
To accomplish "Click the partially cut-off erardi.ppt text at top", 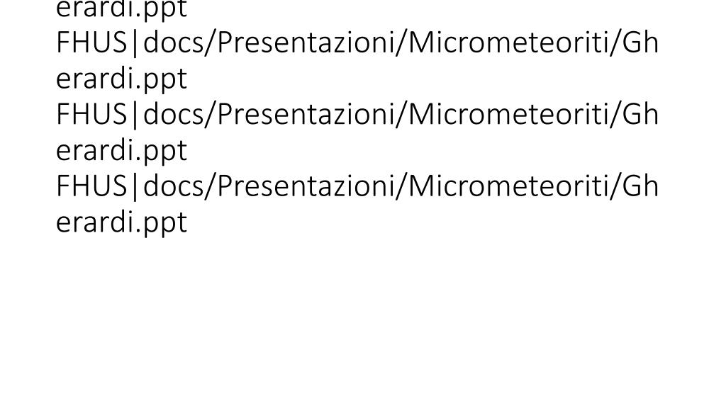I will 121,10.
